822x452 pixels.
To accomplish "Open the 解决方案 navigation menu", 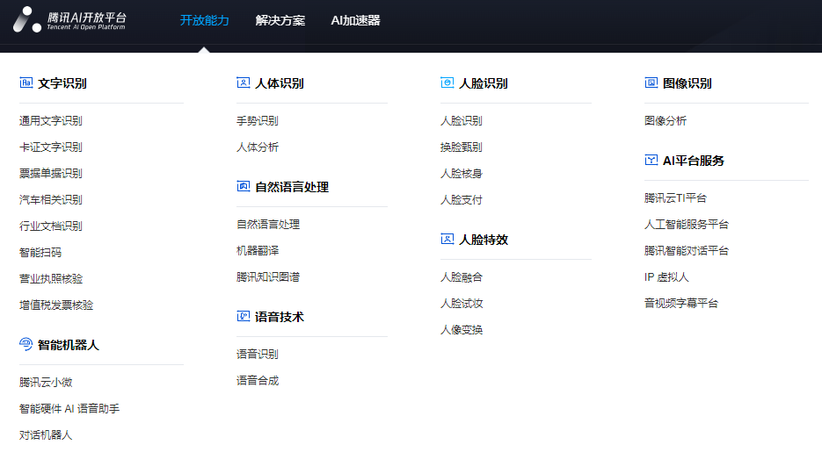I will pos(280,20).
